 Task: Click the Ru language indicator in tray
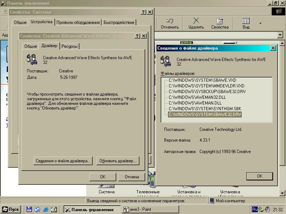pos(255,209)
